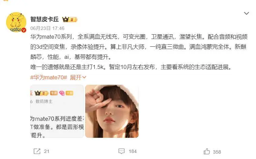Like the post with thumbs-up icon
Screen dimensions: 256x159
pos(207,151)
